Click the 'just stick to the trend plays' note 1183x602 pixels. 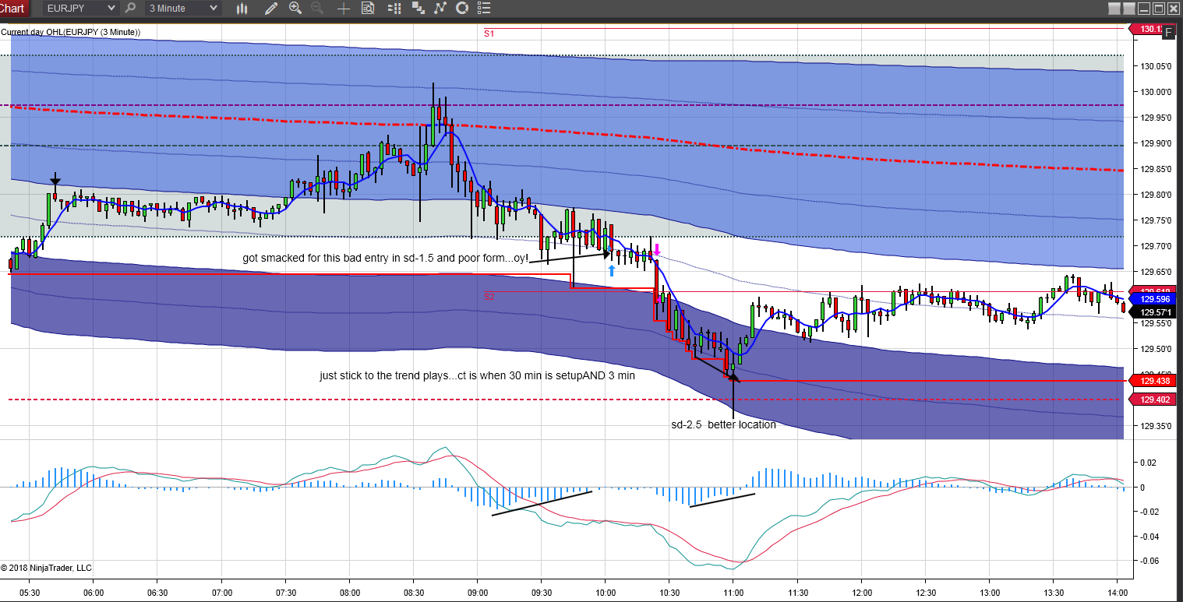click(477, 375)
